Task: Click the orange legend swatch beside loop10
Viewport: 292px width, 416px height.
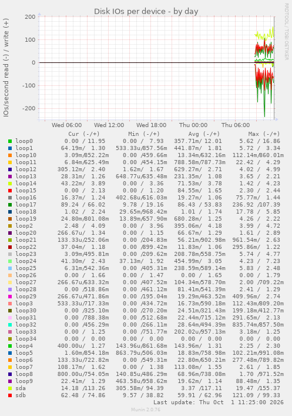Action: [x=10, y=155]
